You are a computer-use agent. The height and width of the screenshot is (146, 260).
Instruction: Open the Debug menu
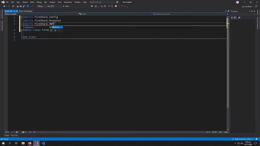[39, 2]
